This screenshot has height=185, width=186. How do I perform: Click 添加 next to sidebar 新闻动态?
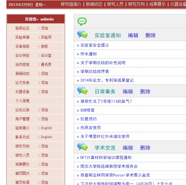click(x=44, y=73)
